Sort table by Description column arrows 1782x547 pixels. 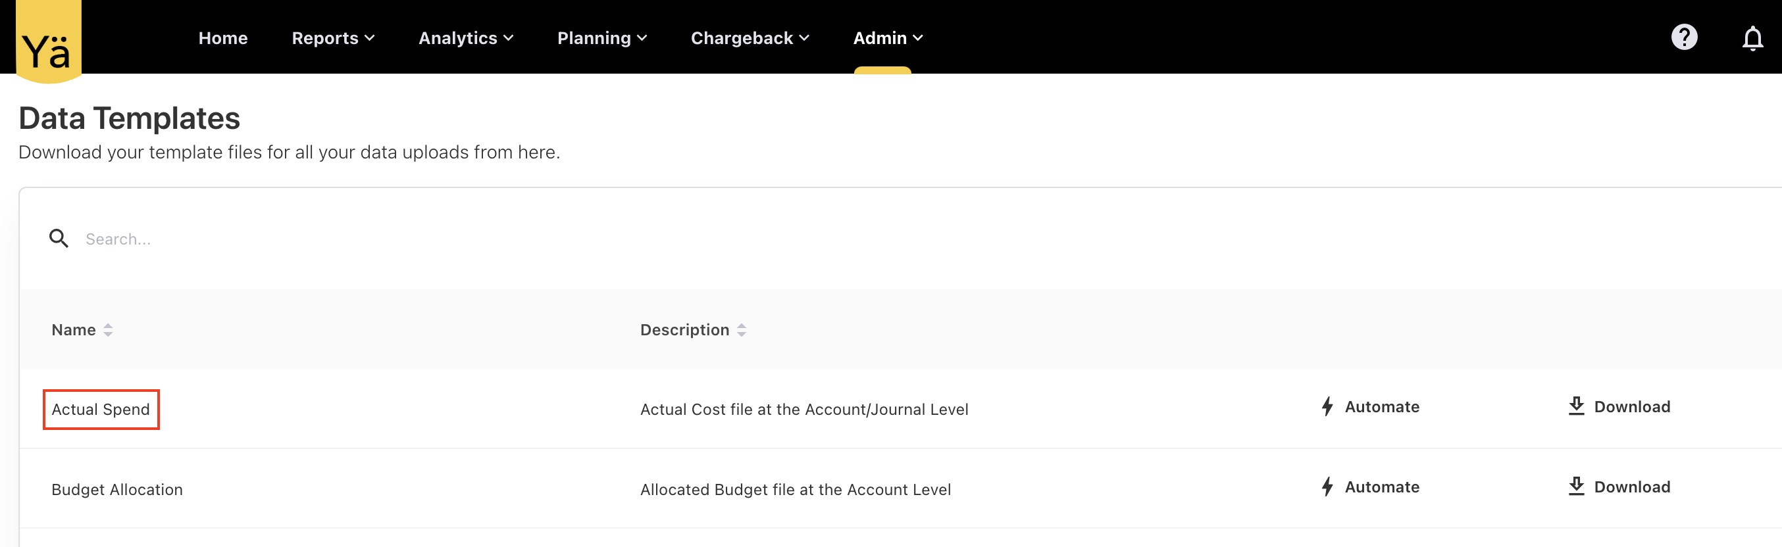tap(741, 330)
